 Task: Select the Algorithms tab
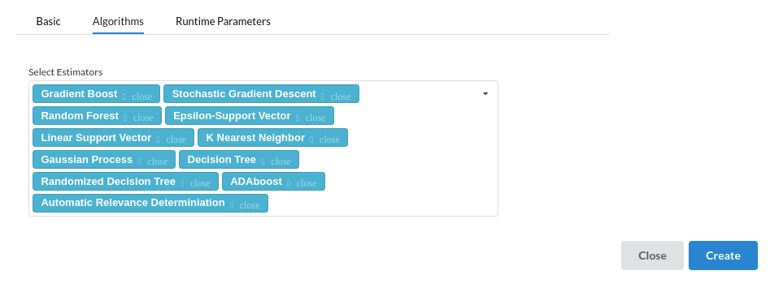pyautogui.click(x=118, y=22)
